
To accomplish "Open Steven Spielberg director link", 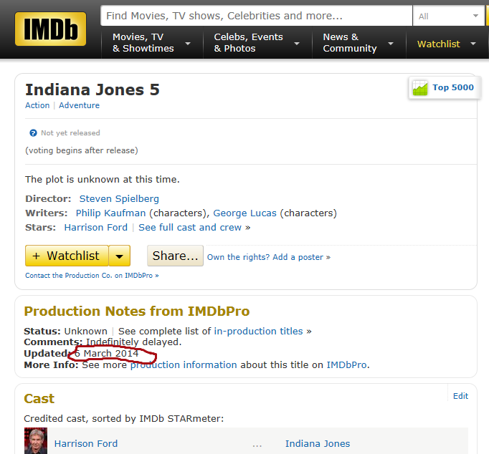I will tap(119, 198).
